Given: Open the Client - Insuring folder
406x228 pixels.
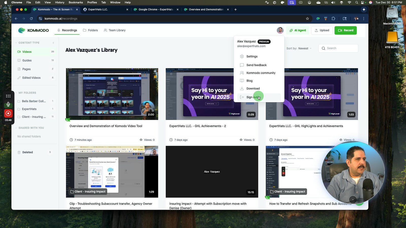Looking at the screenshot, I should (x=35, y=117).
